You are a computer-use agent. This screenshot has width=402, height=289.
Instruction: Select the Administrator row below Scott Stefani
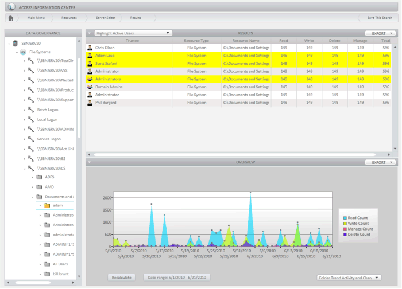pyautogui.click(x=239, y=72)
